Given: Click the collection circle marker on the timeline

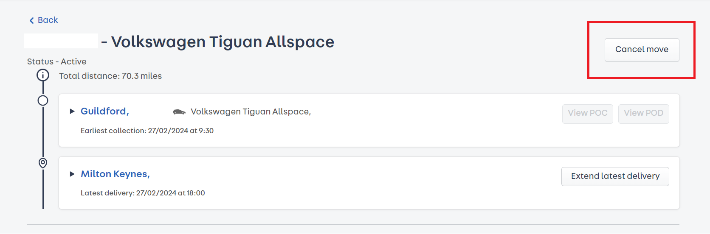Looking at the screenshot, I should (x=43, y=100).
